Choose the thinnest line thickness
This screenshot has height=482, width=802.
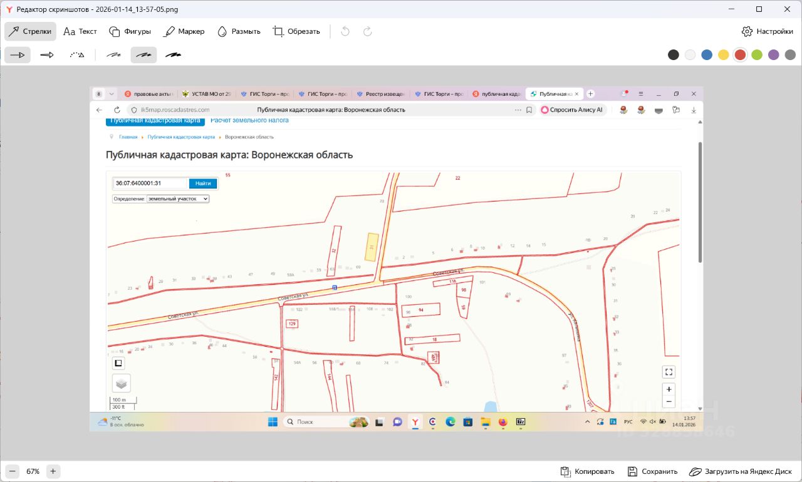[113, 55]
